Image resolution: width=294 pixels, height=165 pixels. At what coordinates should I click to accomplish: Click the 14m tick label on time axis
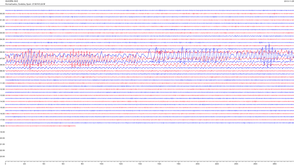tap(140, 164)
